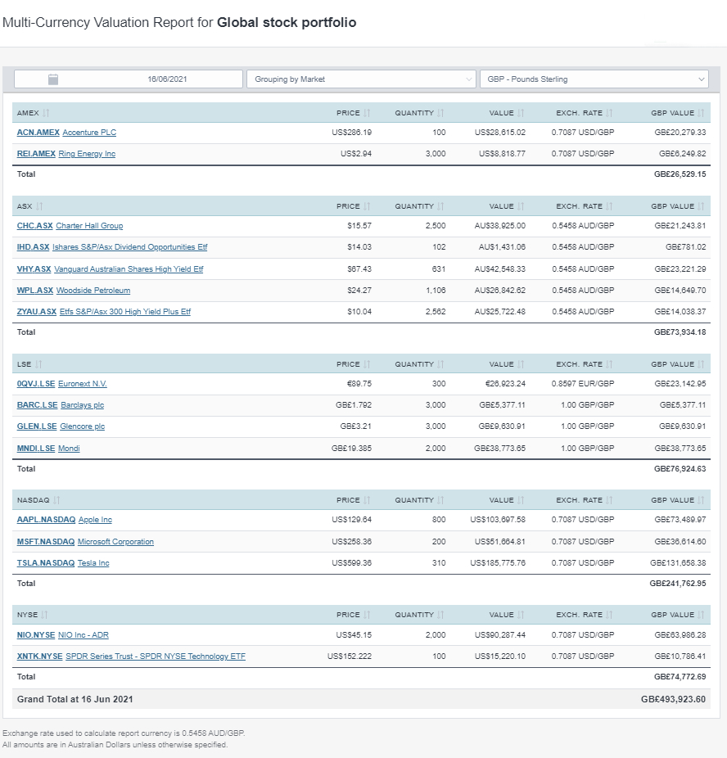Sort ASX table by GBP Value
The width and height of the screenshot is (727, 758).
tap(701, 206)
